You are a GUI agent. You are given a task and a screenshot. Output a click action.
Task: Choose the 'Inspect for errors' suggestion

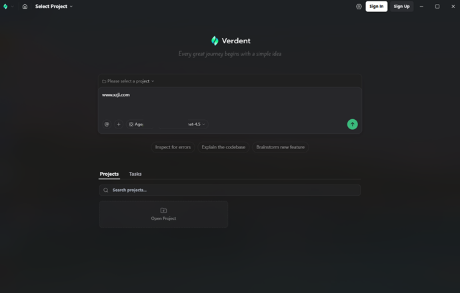173,147
